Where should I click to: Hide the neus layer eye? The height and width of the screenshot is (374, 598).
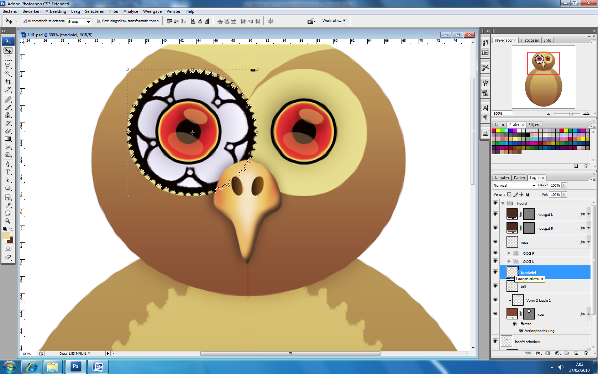coord(495,242)
